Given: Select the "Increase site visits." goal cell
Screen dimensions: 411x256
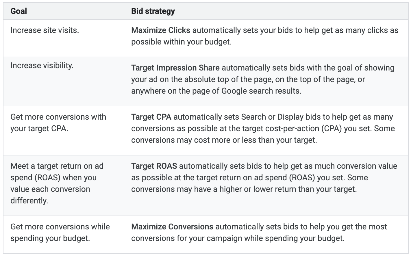Looking at the screenshot, I should (45, 30).
